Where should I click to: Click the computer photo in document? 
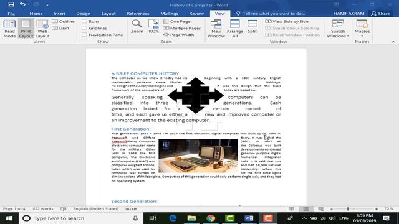(x=198, y=156)
